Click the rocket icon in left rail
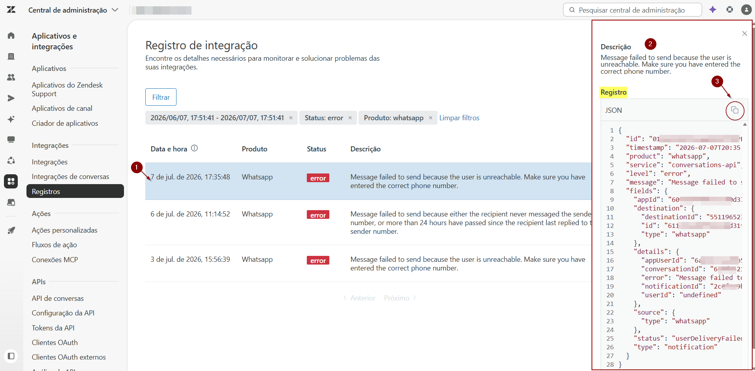This screenshot has height=371, width=755. click(x=11, y=230)
